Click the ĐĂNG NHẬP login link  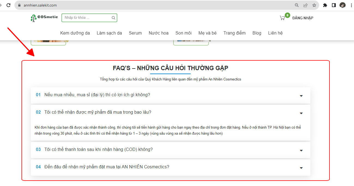point(302,18)
